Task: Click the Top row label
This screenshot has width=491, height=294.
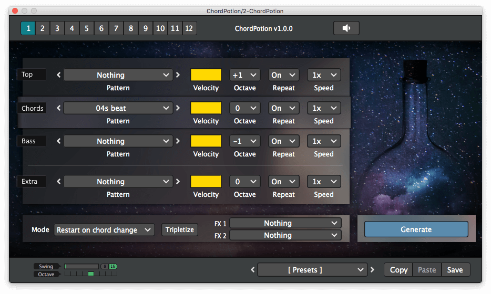Action: click(32, 75)
